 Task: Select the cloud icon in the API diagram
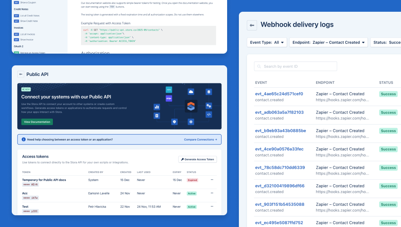(x=191, y=92)
